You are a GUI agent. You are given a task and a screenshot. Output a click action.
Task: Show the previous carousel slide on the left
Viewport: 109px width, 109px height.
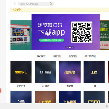21,35
